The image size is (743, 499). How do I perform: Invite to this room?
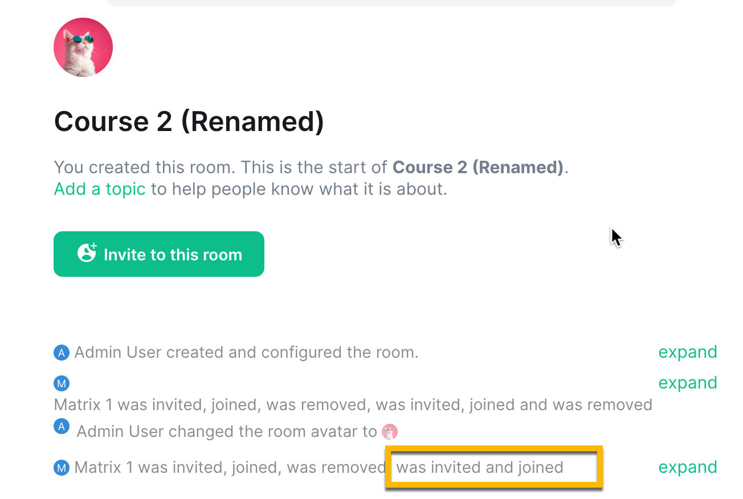click(159, 254)
